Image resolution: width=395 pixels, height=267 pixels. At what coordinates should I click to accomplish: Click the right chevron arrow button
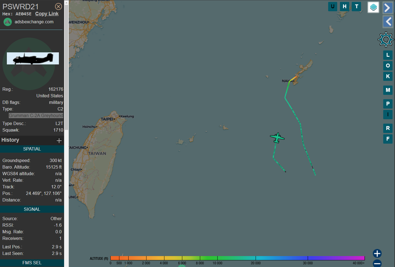tap(388, 8)
